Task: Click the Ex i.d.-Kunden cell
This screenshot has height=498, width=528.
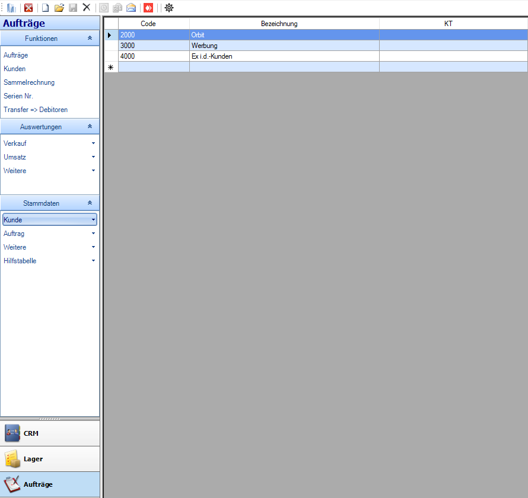Action: coord(284,56)
